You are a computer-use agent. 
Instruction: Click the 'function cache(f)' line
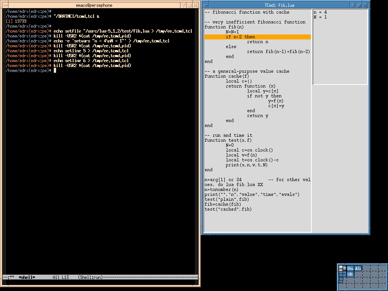click(x=227, y=76)
